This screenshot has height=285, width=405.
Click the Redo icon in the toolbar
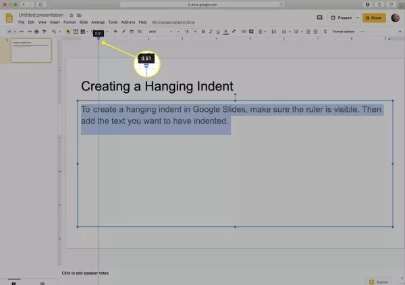pyautogui.click(x=29, y=32)
